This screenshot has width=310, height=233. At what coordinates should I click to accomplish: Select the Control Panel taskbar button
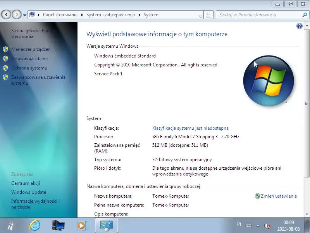(x=106, y=225)
